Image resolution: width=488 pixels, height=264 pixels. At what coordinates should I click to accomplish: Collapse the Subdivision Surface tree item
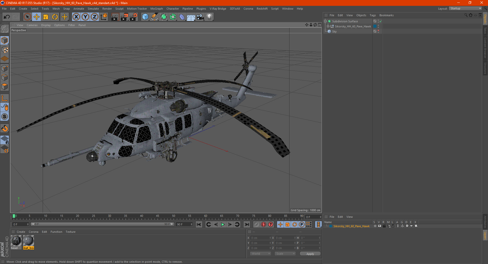tap(325, 21)
